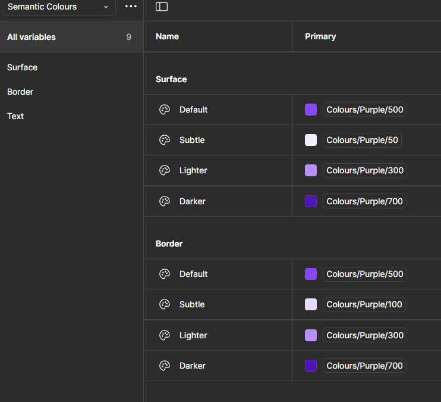Open the Semantic Colours collection dropdown
441x402 pixels.
coord(58,7)
